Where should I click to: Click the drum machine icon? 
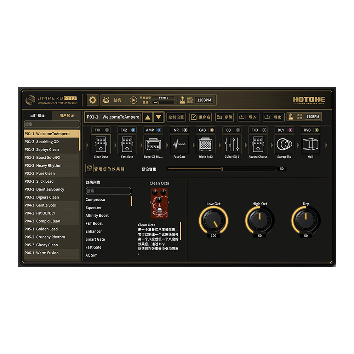tap(106, 100)
